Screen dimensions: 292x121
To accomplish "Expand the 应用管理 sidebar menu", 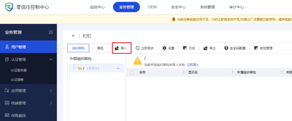I will [x=51, y=91].
